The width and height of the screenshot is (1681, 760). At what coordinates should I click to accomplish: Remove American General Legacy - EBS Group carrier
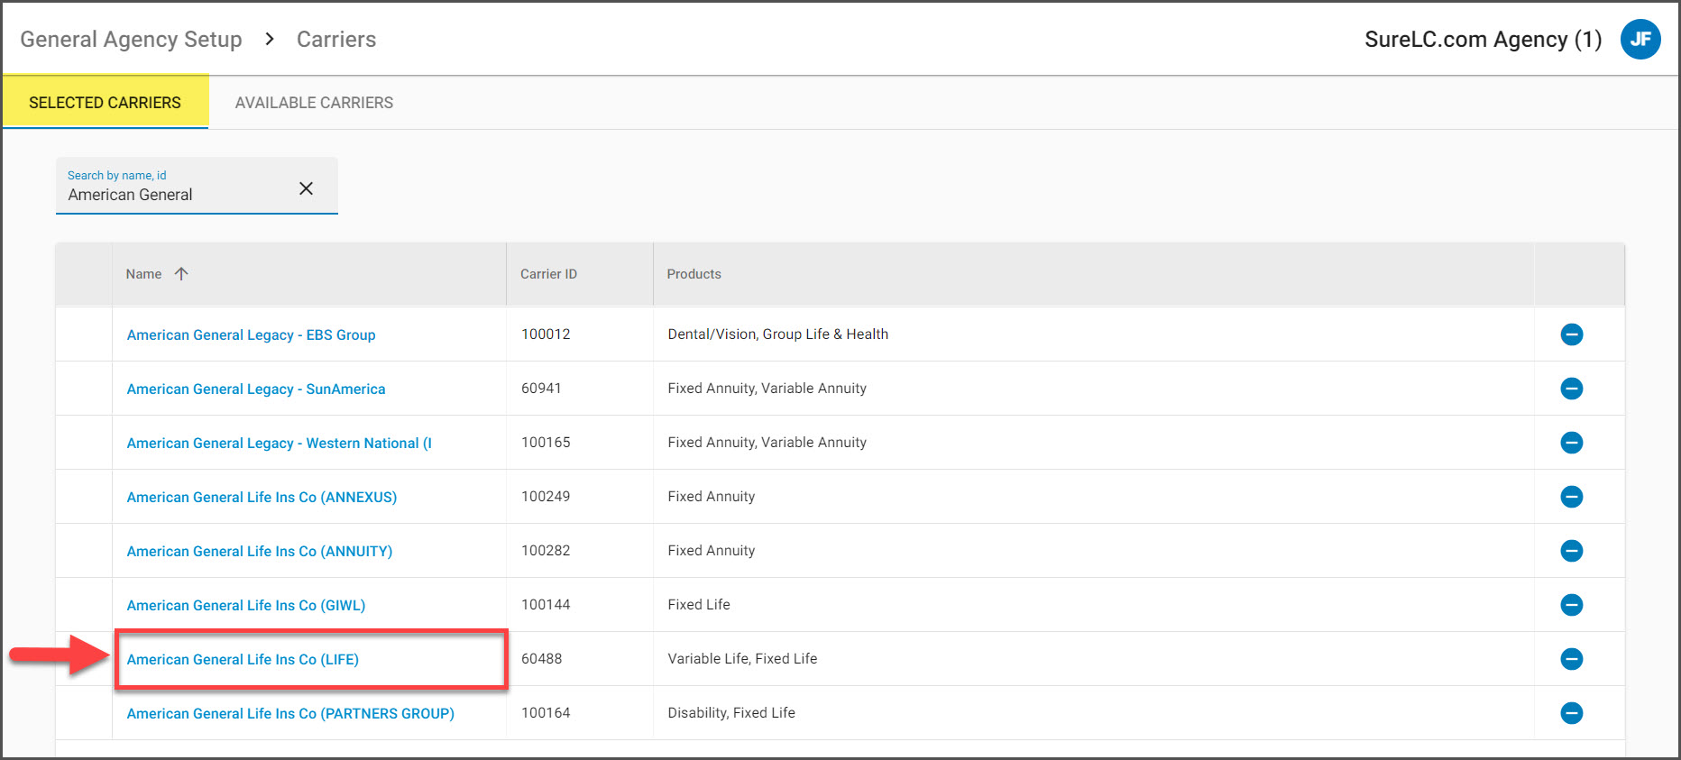coord(1571,334)
